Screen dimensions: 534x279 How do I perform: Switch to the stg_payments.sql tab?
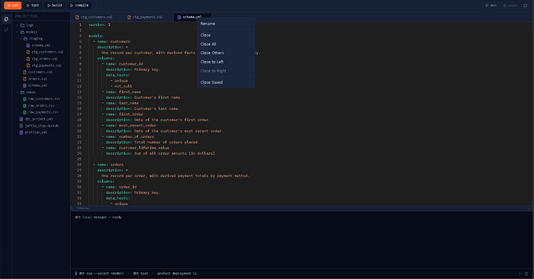147,17
